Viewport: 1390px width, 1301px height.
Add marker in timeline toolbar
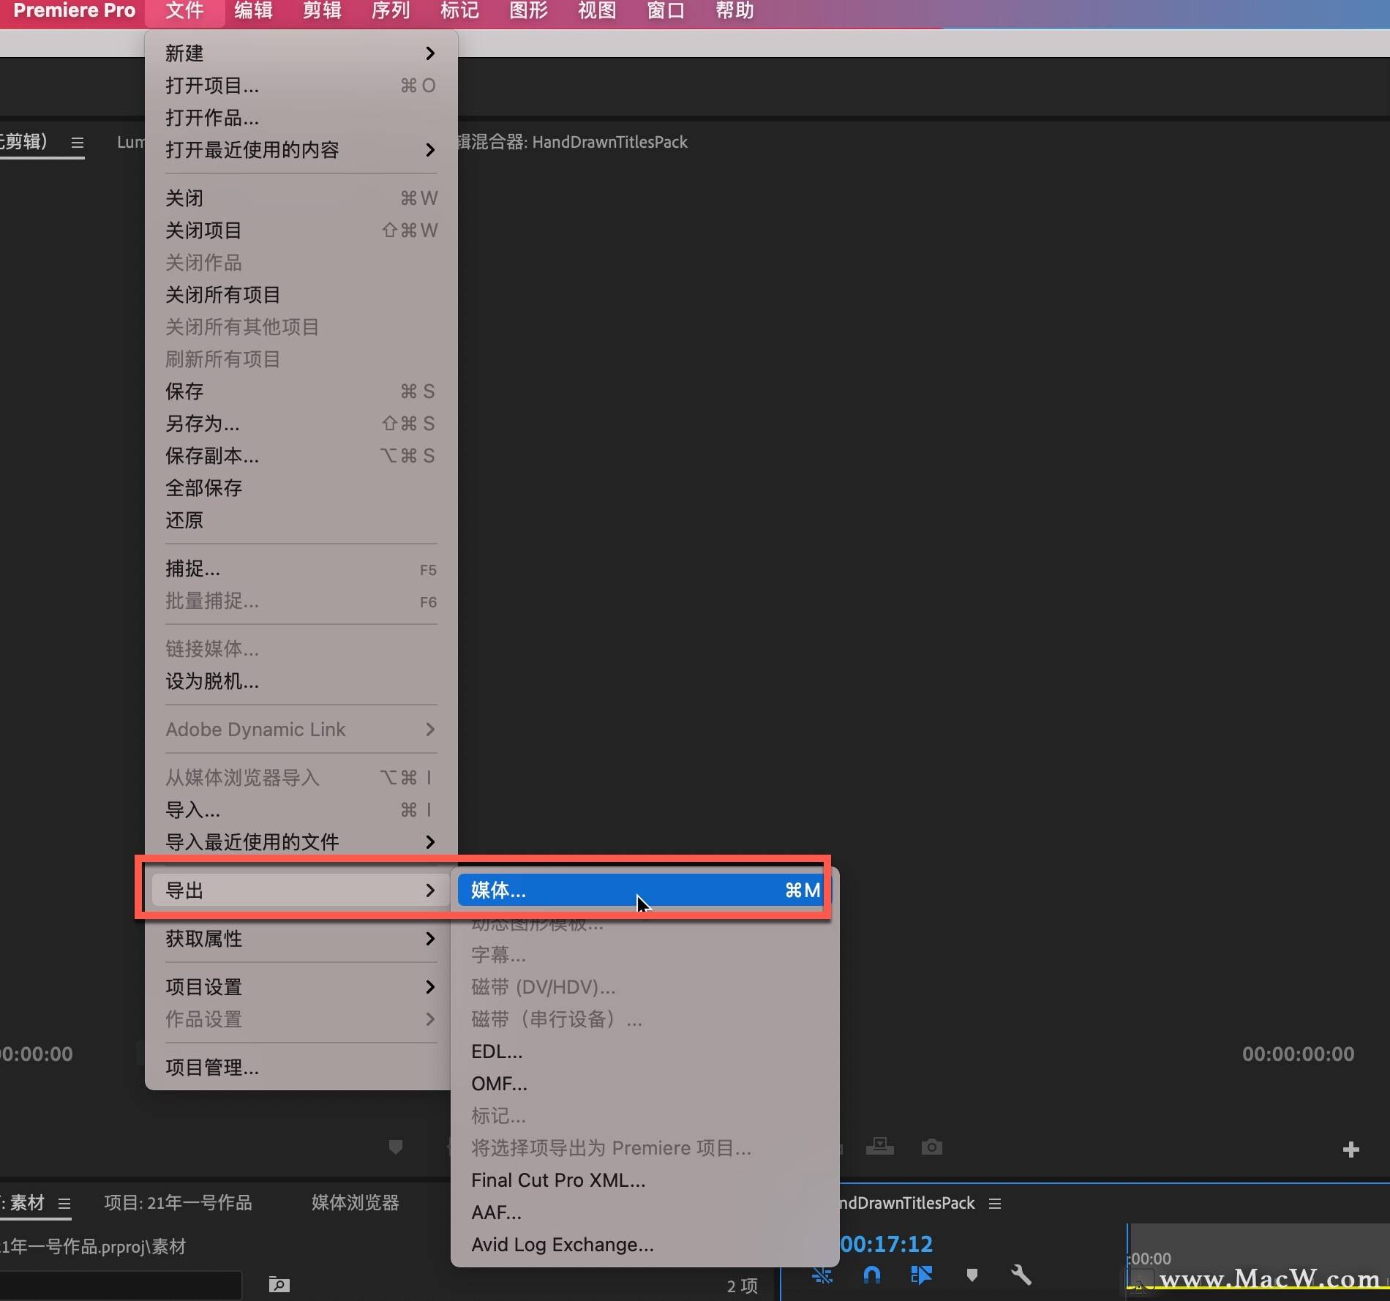(x=972, y=1275)
